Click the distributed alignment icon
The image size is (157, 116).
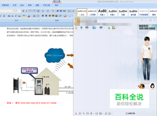[57, 16]
